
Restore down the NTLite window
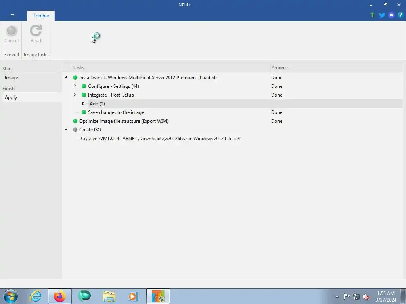coord(385,5)
